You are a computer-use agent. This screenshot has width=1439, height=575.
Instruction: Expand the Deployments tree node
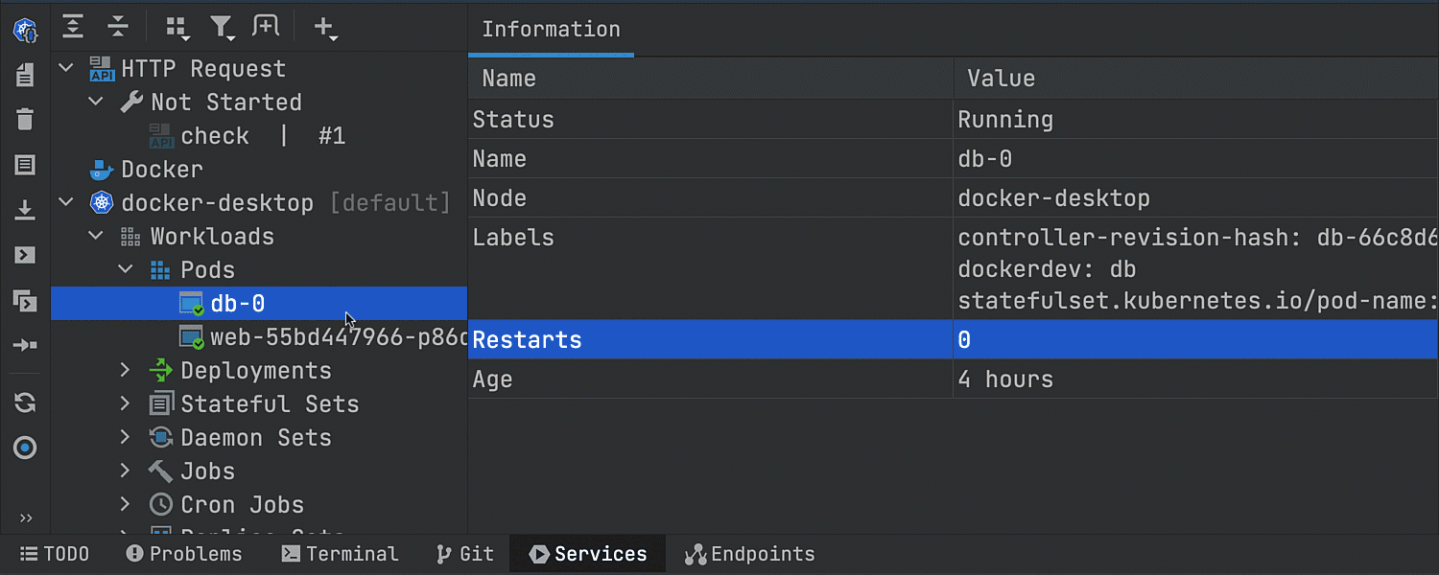coord(126,371)
